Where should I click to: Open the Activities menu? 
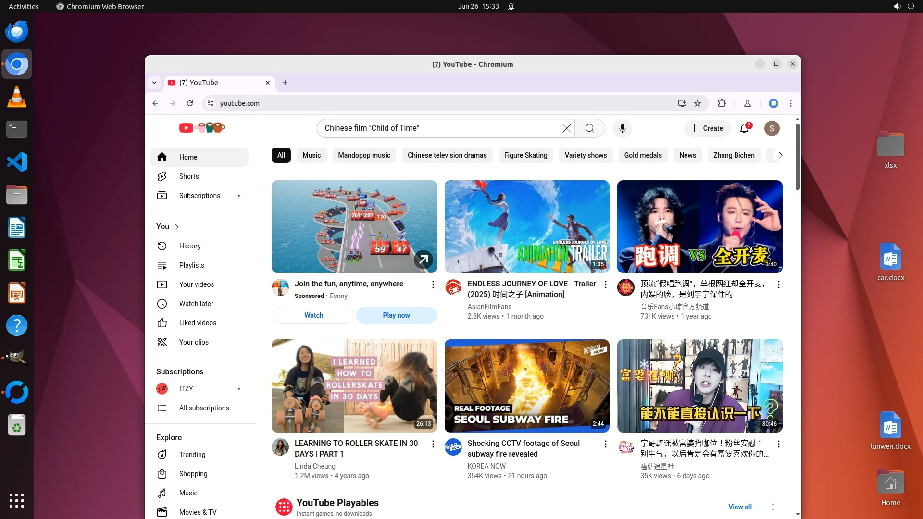[24, 7]
